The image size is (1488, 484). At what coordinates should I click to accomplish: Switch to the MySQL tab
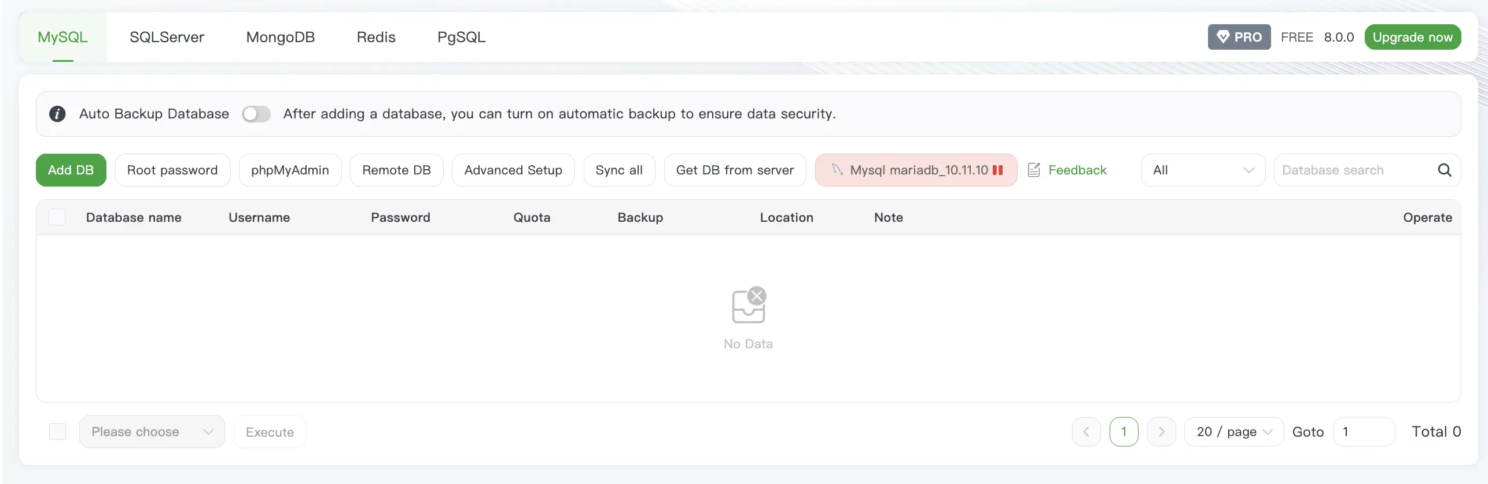63,37
